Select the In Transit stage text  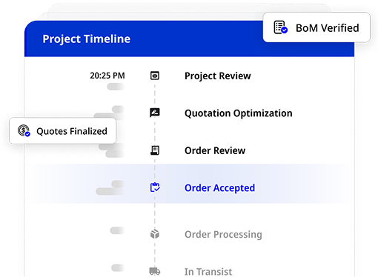[208, 272]
